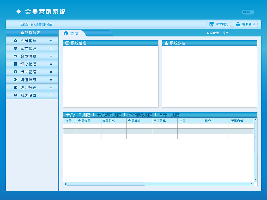The image size is (267, 200).
Task: Click the 统计报表 bar chart icon
Action: pyautogui.click(x=15, y=87)
